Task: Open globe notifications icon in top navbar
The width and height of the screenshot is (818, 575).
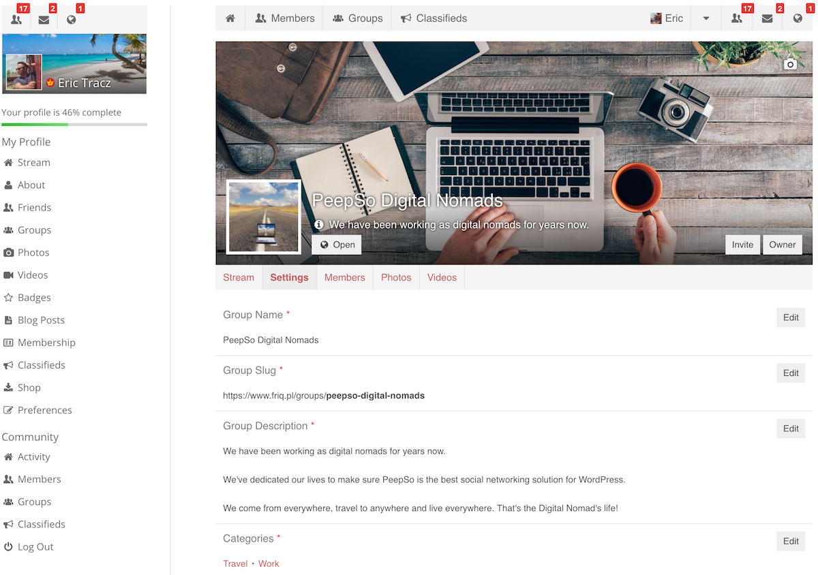Action: [798, 18]
